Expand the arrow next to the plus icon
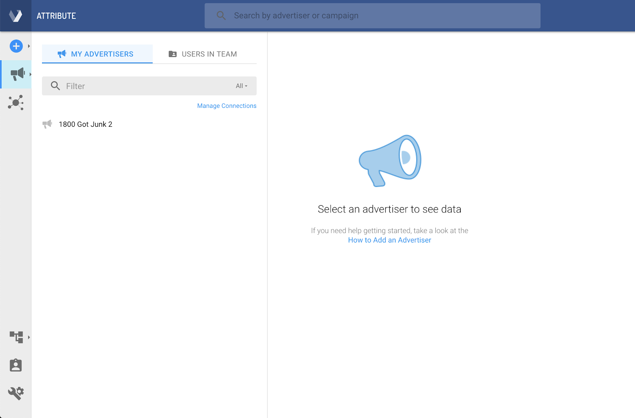Viewport: 635px width, 418px height. pyautogui.click(x=28, y=46)
